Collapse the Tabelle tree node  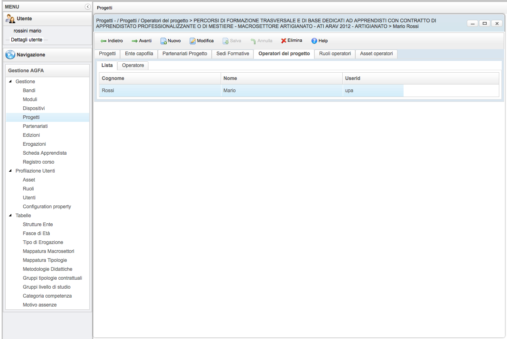coord(10,216)
